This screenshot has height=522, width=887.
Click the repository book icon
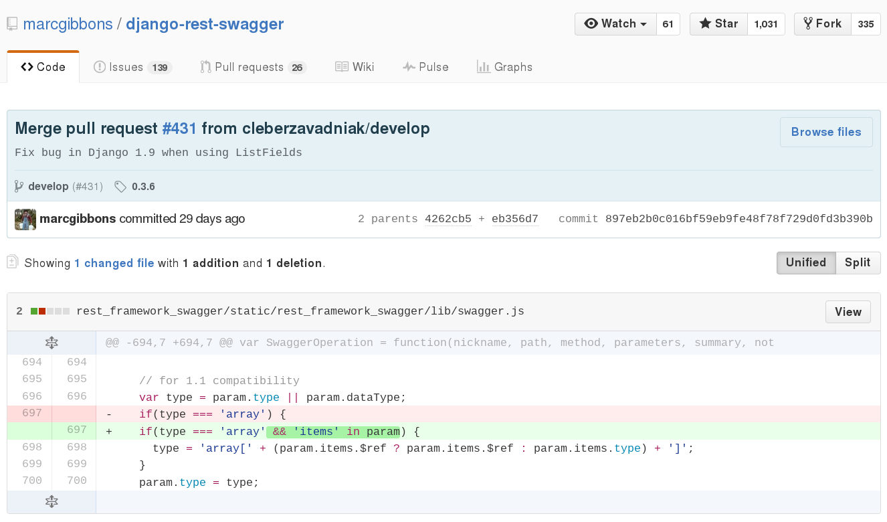12,24
